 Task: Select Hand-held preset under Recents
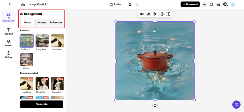click(58, 41)
